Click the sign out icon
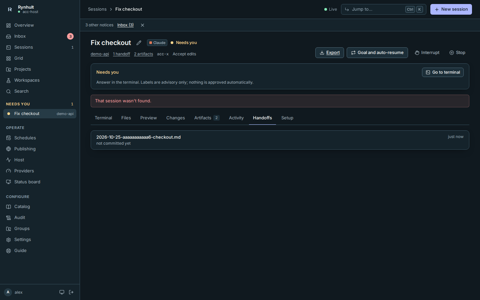This screenshot has height=300, width=480. tap(71, 292)
